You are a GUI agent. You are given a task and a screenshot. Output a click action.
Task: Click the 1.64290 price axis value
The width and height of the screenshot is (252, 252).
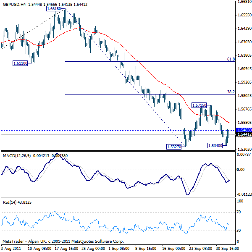[x=244, y=29]
